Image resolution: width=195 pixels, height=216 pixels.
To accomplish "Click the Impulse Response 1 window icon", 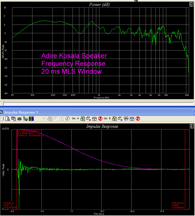I will click(2, 112).
